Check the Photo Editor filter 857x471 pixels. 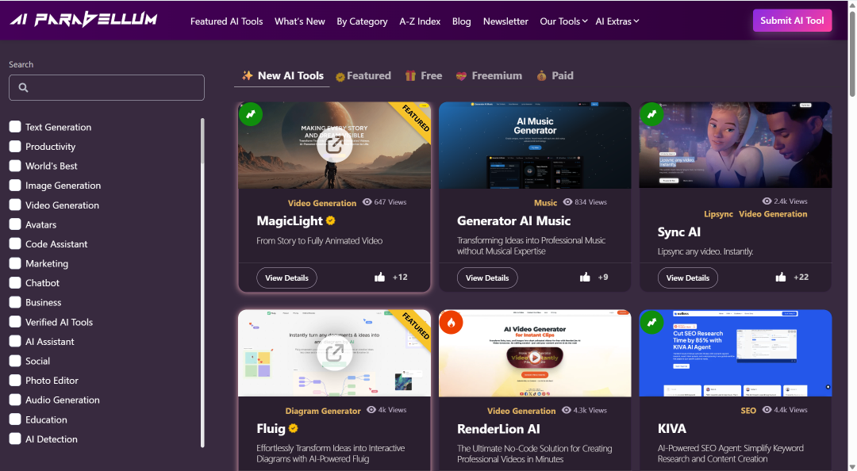tap(15, 381)
